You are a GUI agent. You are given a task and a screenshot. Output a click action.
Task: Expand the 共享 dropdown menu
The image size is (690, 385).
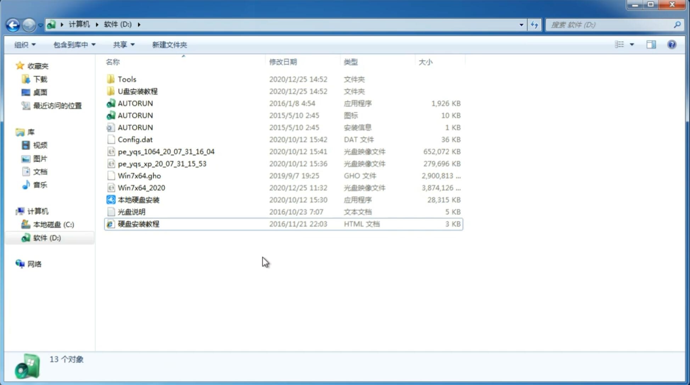[123, 45]
